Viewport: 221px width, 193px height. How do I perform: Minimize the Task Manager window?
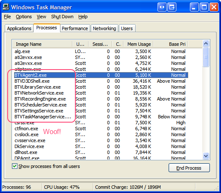click(x=194, y=7)
